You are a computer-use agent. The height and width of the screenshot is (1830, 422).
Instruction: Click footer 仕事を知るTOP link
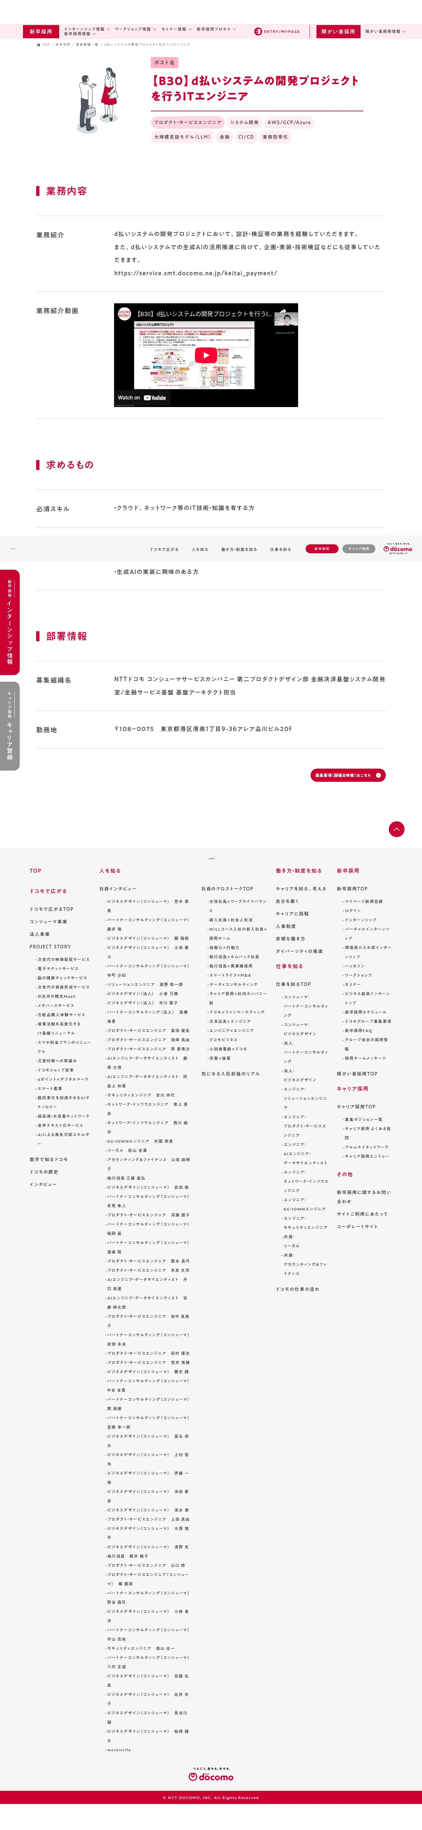(293, 985)
